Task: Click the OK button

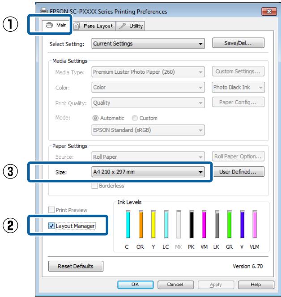Action: point(136,284)
